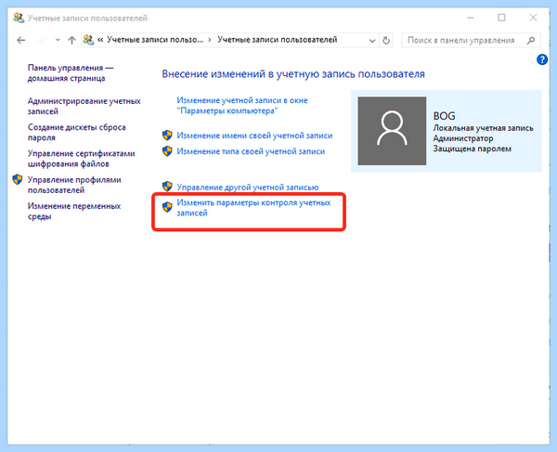This screenshot has width=557, height=452.
Task: Click the breadcrumb double chevron
Action: pos(100,40)
